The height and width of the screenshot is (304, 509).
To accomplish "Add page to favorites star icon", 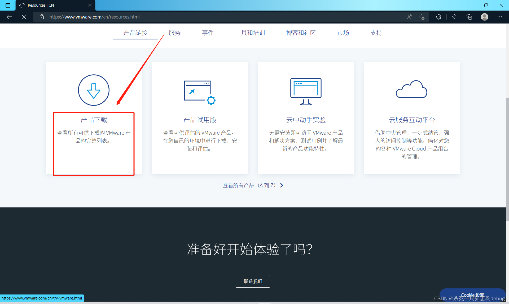I will point(422,17).
